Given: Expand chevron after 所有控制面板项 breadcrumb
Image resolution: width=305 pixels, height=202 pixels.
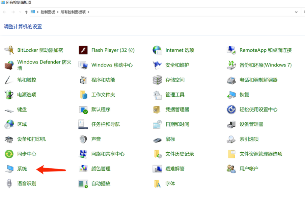Looking at the screenshot, I should 88,12.
